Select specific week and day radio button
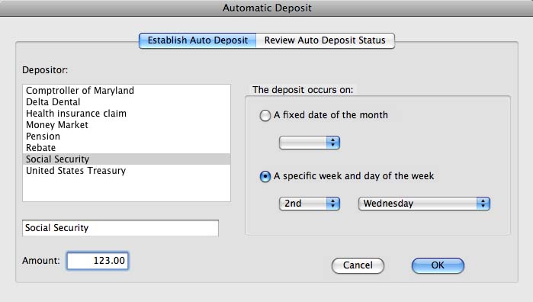This screenshot has width=533, height=302. (x=265, y=176)
